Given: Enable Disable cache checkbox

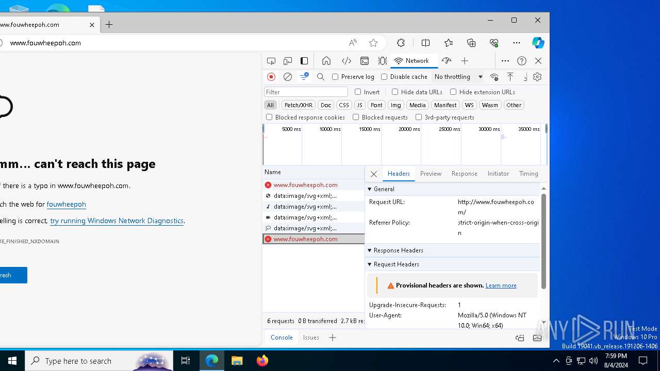Looking at the screenshot, I should pos(384,77).
